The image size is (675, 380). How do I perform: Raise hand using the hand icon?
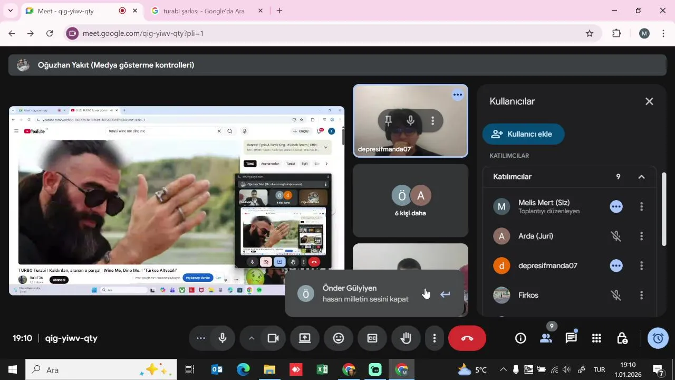coord(406,338)
